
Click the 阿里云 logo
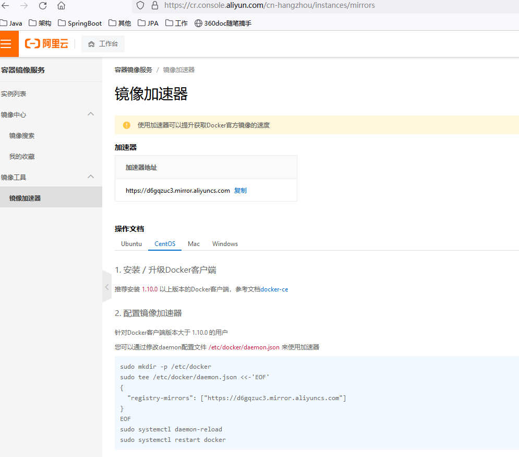[46, 44]
